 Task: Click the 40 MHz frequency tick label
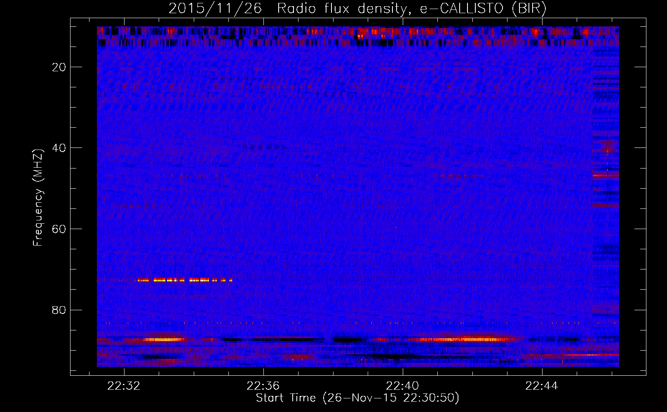pyautogui.click(x=59, y=148)
